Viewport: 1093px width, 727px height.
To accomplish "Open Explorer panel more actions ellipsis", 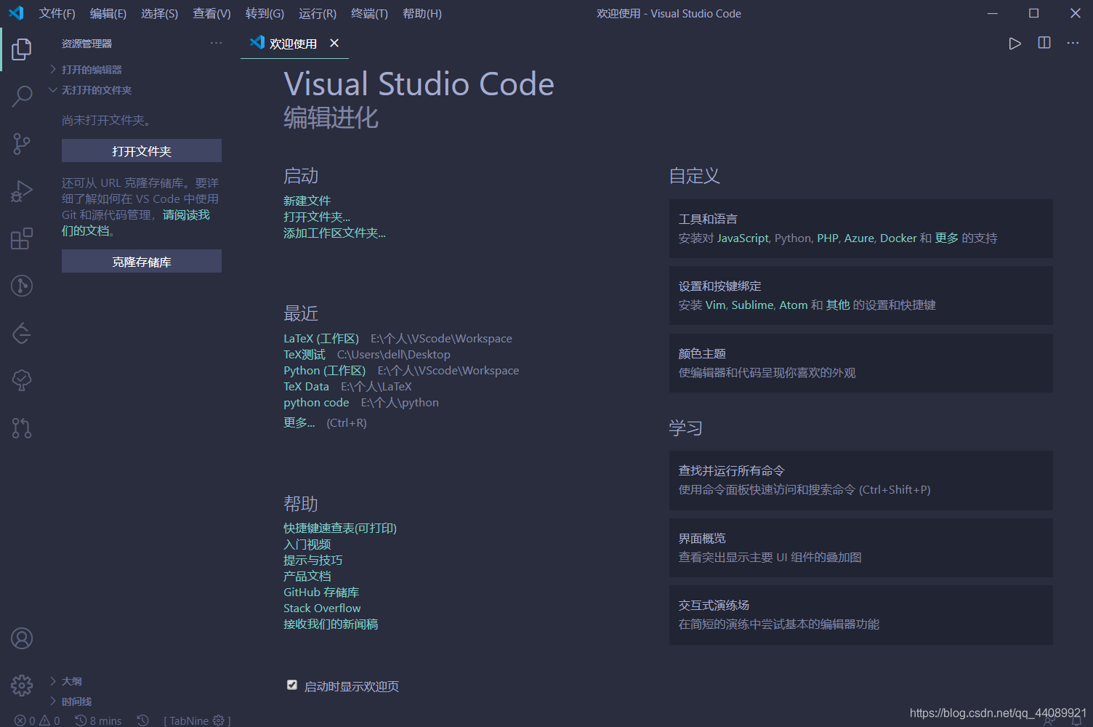I will [216, 44].
